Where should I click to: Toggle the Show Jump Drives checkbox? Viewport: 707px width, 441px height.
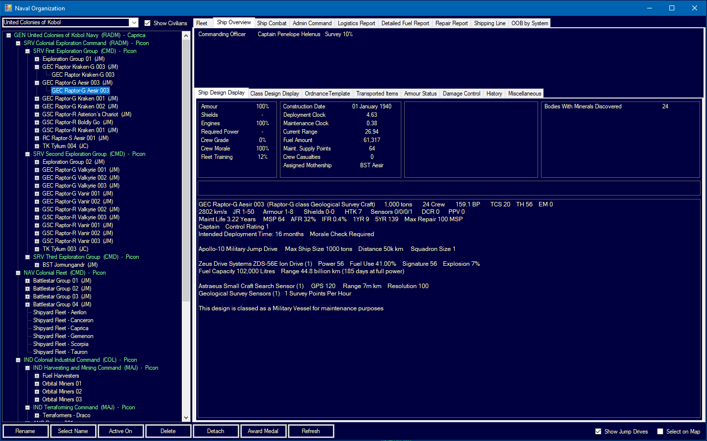(x=598, y=431)
